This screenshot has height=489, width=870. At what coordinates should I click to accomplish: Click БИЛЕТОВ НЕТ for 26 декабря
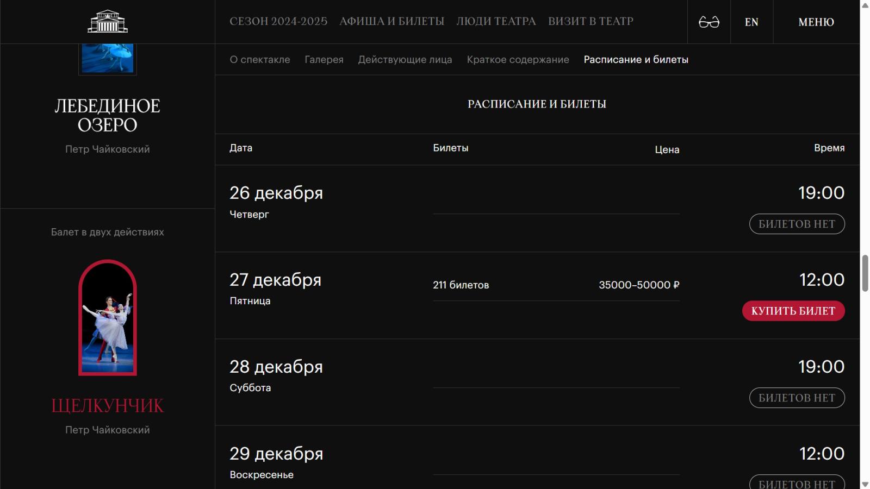tap(797, 224)
